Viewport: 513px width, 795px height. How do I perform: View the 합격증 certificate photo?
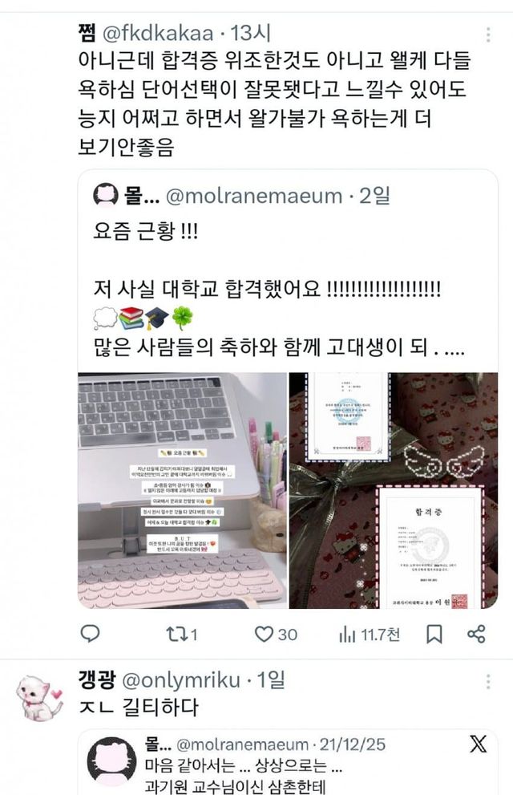pos(394,490)
